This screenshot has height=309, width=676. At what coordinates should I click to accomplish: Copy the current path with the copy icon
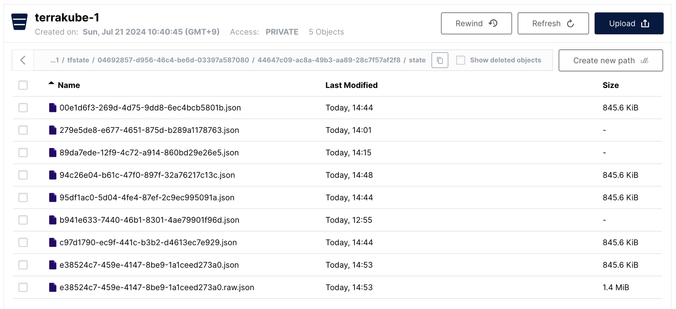(x=440, y=60)
